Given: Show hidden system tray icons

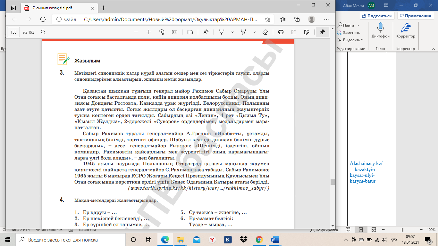Looking at the screenshot, I should tap(346, 240).
